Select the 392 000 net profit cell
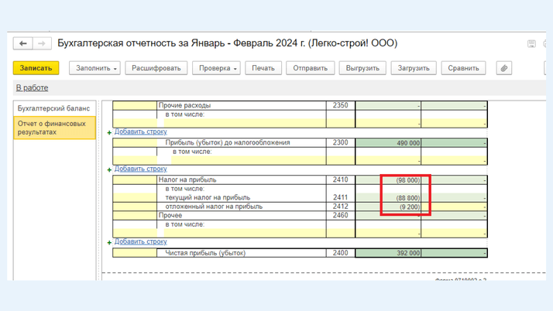553x311 pixels. pos(388,253)
